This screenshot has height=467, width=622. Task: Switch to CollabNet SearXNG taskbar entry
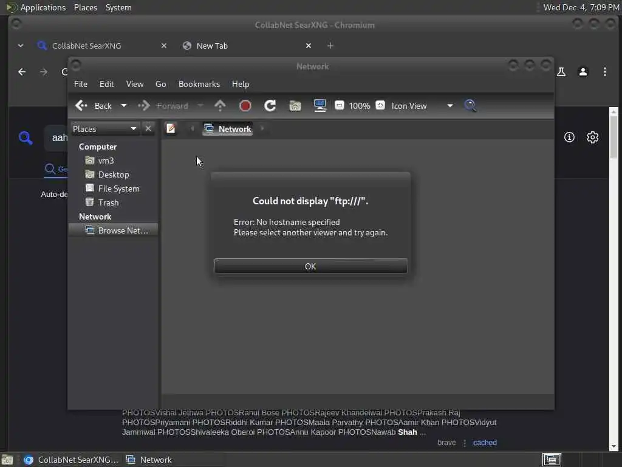[x=70, y=460]
